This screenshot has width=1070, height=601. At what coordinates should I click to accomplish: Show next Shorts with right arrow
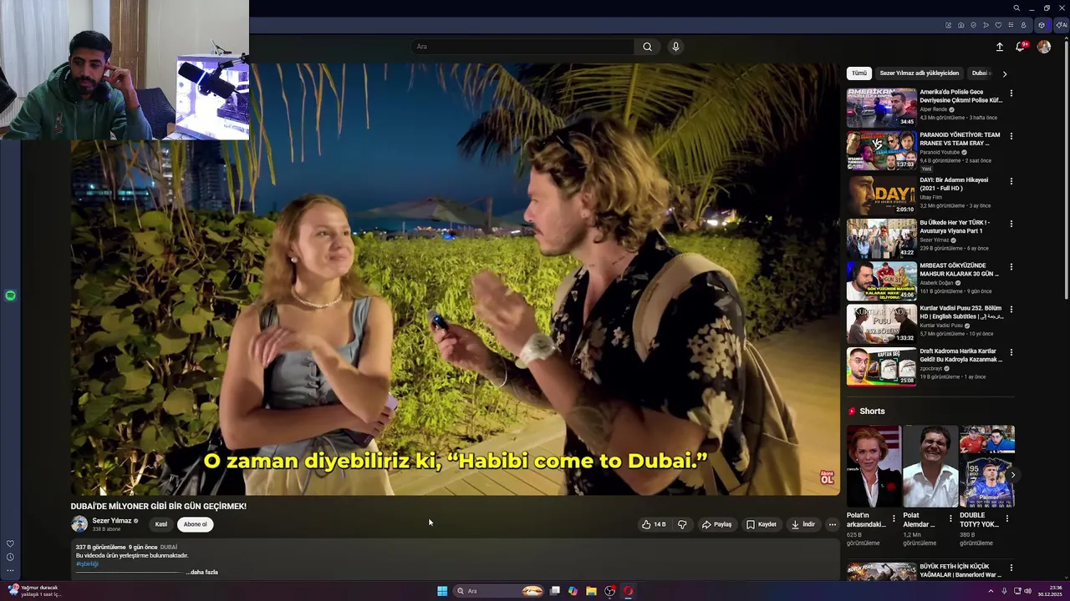click(x=1012, y=475)
